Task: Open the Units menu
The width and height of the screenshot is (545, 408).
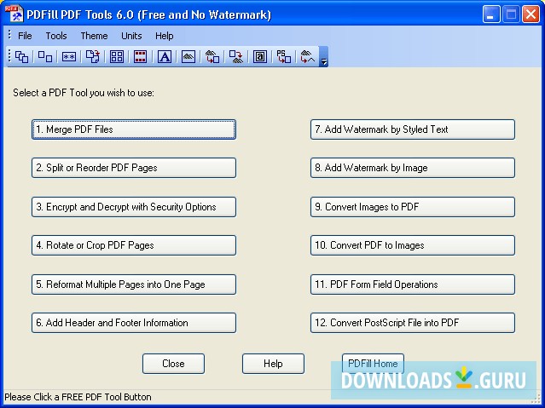Action: [131, 36]
